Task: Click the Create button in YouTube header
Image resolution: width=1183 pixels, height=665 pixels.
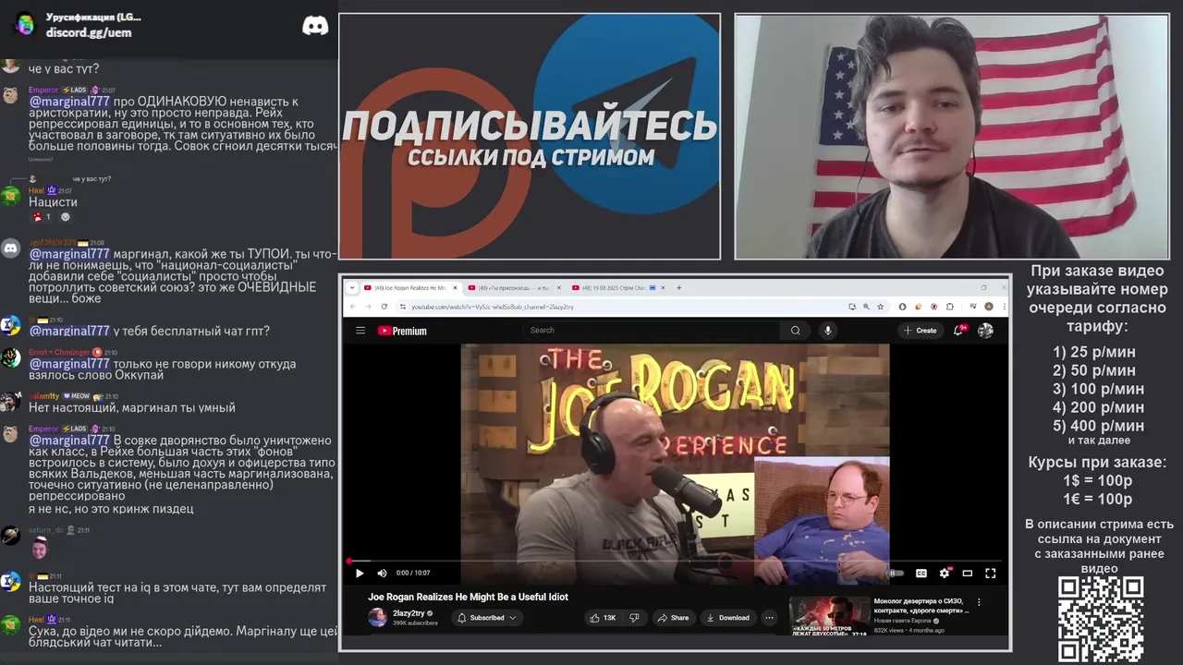Action: [x=921, y=330]
